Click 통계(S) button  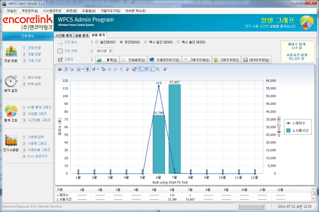pos(107,60)
